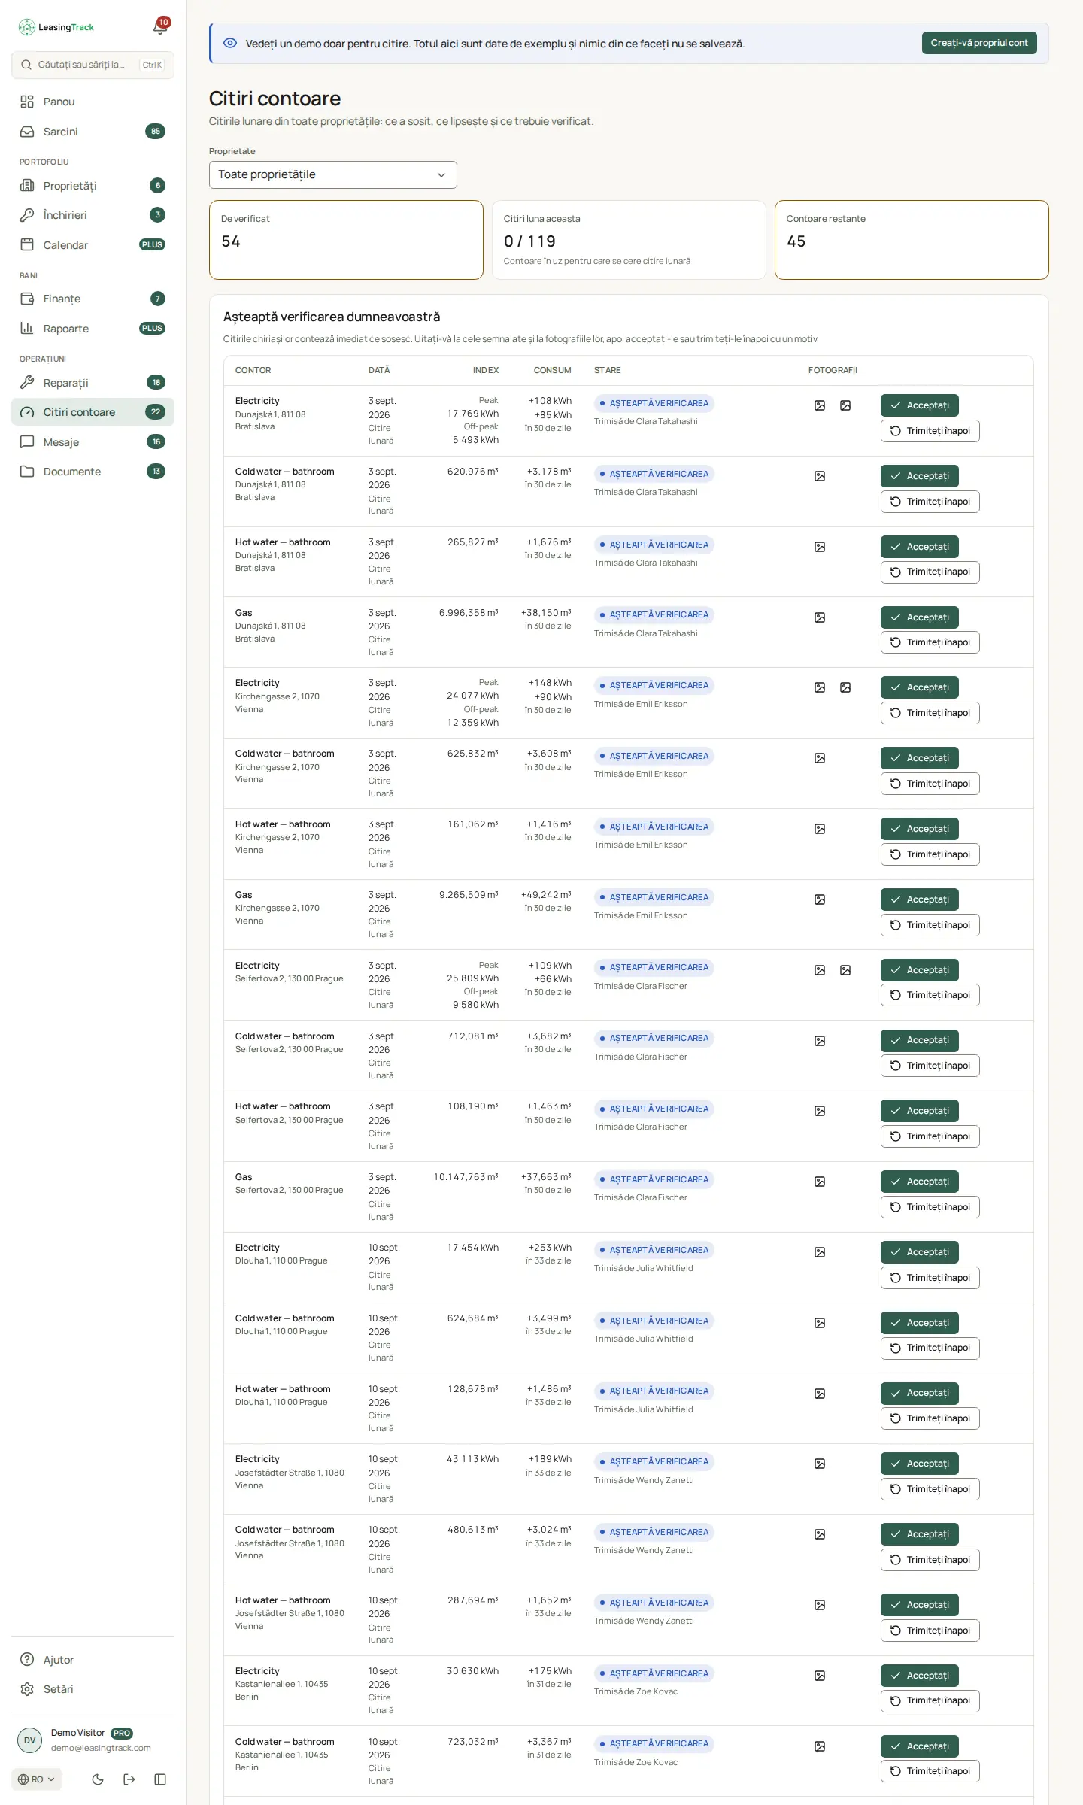1083x1805 pixels.
Task: Open photo of Cold water reading at Dlouhá
Action: tap(820, 1323)
